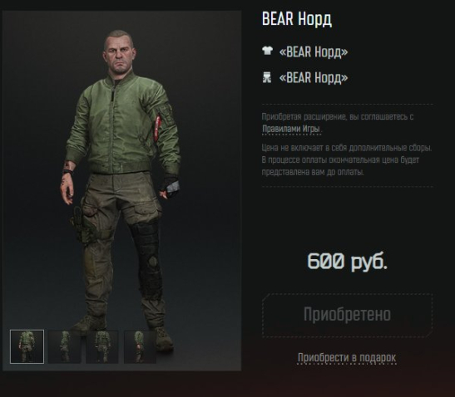This screenshot has width=455, height=397.
Task: Select the fourth side-view thumbnail
Action: (140, 347)
